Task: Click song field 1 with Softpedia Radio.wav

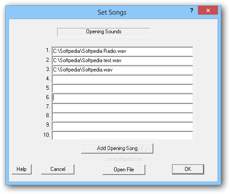Action: click(122, 51)
